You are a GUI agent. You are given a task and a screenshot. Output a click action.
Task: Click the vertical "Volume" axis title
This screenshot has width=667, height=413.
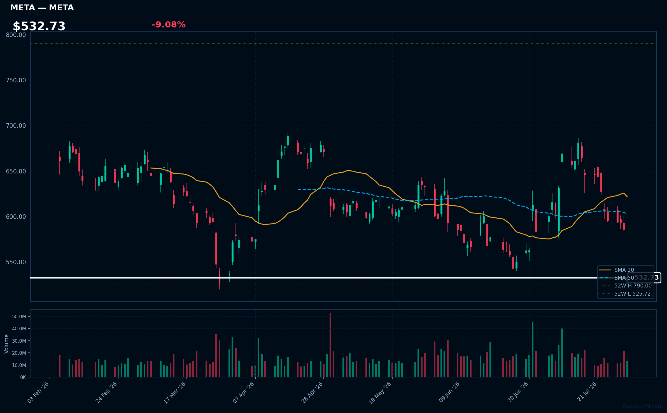tap(6, 344)
